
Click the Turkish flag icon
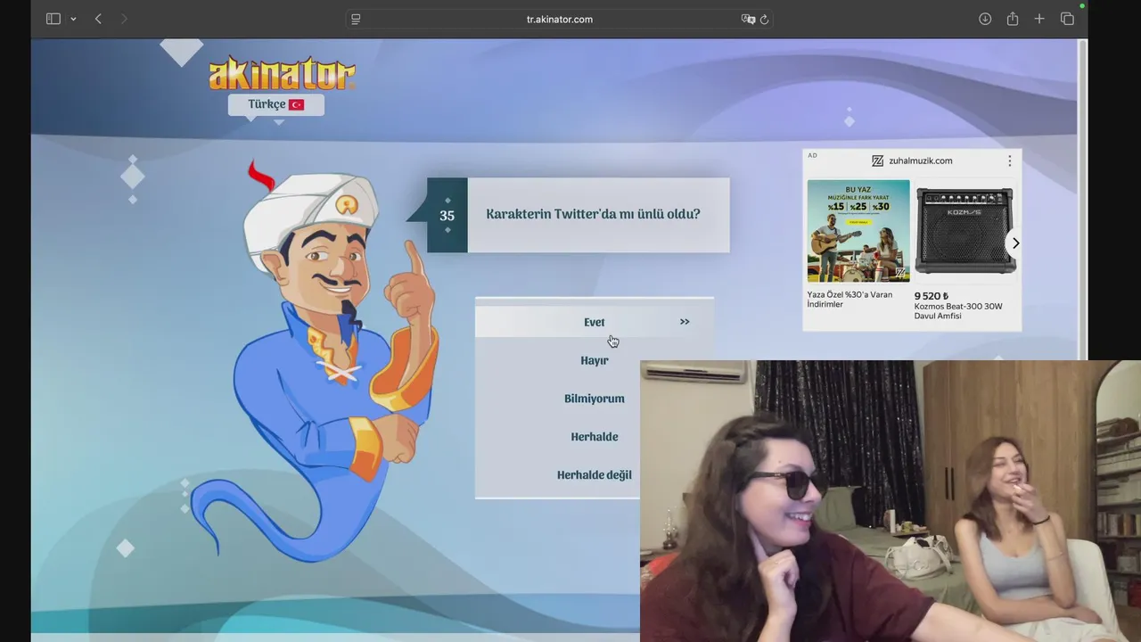click(x=297, y=105)
